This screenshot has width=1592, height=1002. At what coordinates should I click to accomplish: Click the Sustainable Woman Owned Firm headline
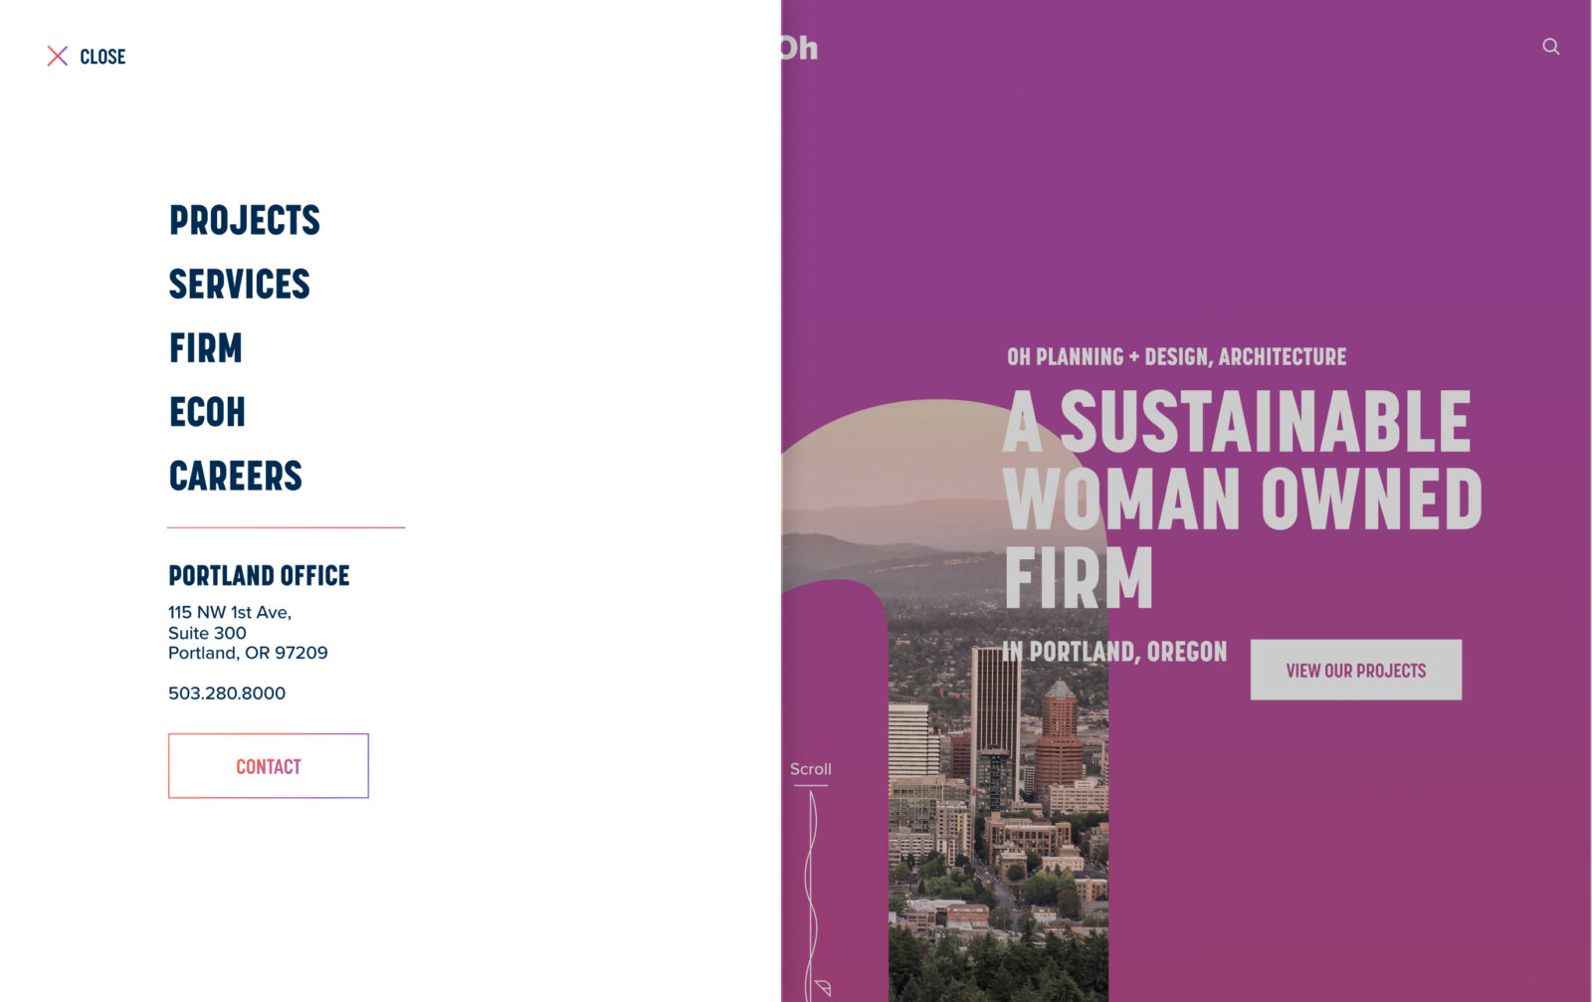click(x=1243, y=499)
